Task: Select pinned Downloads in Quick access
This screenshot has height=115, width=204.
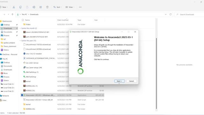Action: point(8,28)
